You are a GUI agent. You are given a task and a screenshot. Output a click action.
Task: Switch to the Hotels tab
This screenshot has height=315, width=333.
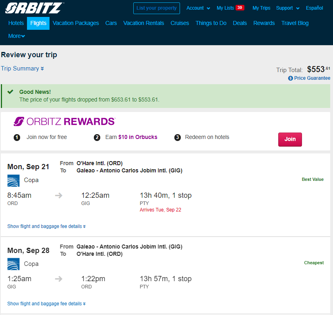point(16,23)
